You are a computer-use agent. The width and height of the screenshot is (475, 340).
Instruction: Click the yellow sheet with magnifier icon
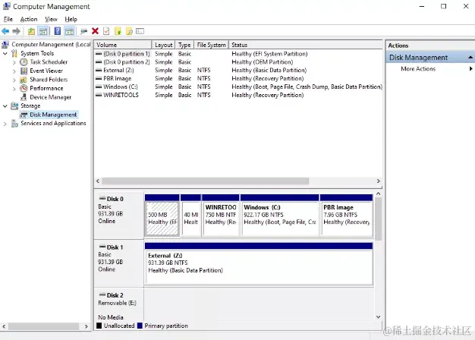pyautogui.click(x=129, y=31)
